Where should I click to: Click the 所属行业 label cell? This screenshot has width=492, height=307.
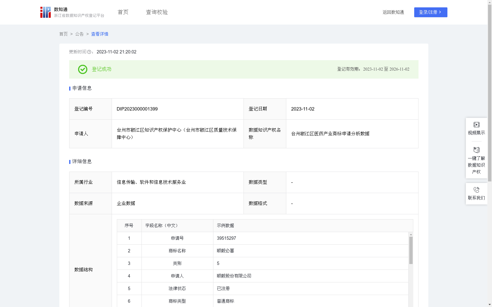click(90, 182)
